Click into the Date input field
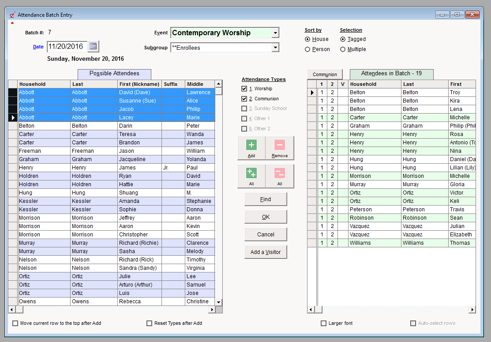491x342 pixels. click(x=67, y=46)
